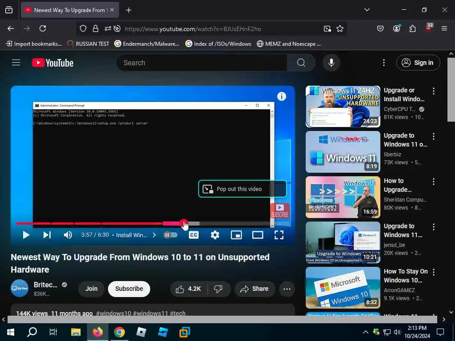Join the Britec channel membership
Screen dimensions: 455x341
[x=92, y=289]
